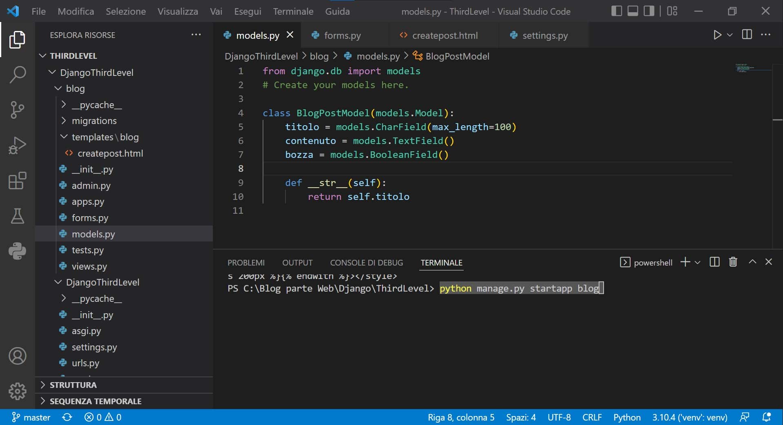Open Run and Debug view
The height and width of the screenshot is (425, 783).
[x=17, y=145]
